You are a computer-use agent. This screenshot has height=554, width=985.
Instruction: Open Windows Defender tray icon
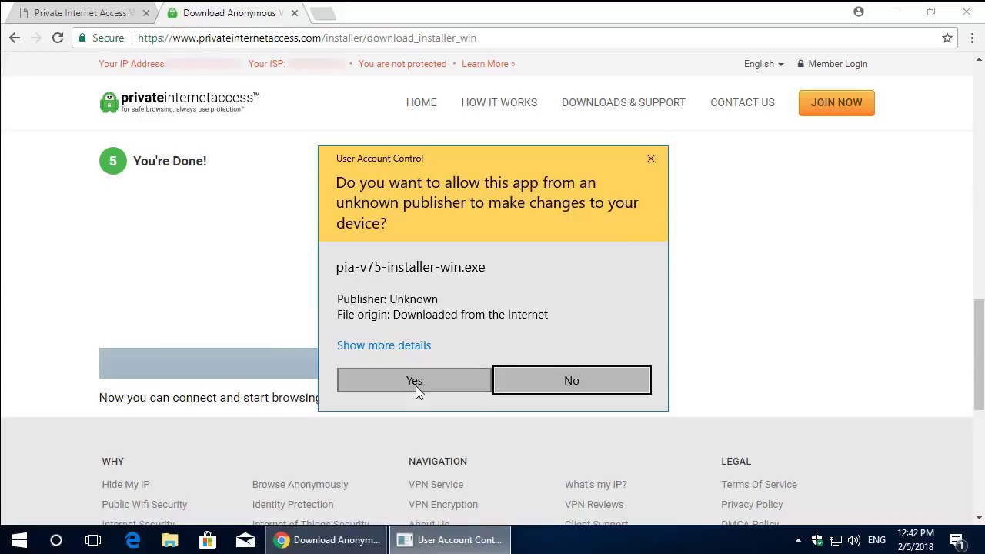[817, 540]
